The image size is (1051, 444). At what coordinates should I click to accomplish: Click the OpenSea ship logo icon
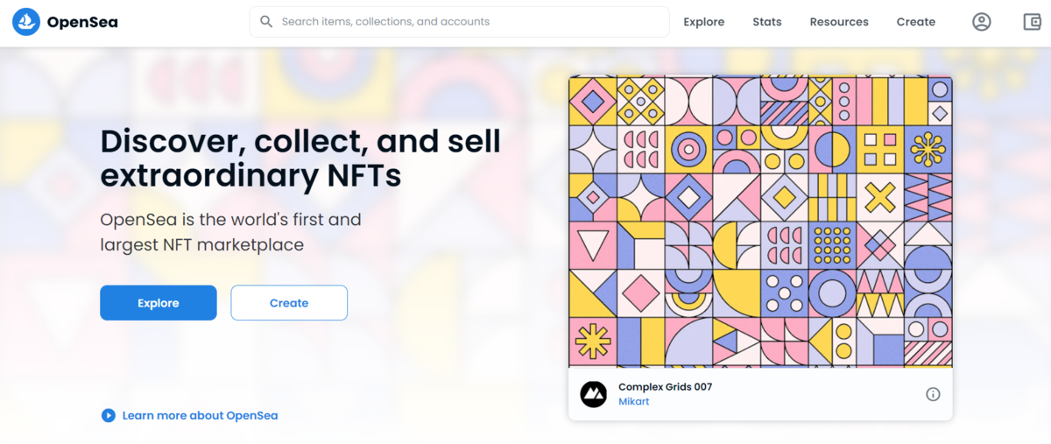[x=26, y=22]
